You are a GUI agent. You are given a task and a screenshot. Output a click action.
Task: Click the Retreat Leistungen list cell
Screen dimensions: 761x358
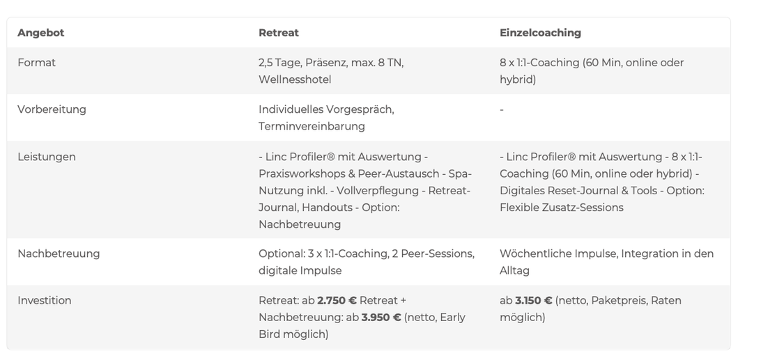pyautogui.click(x=365, y=190)
